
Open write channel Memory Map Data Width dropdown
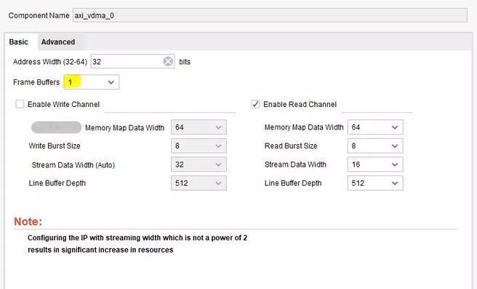pyautogui.click(x=199, y=127)
